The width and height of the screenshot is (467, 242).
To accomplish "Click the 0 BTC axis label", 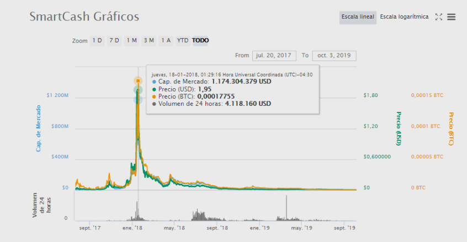I will click(x=418, y=188).
